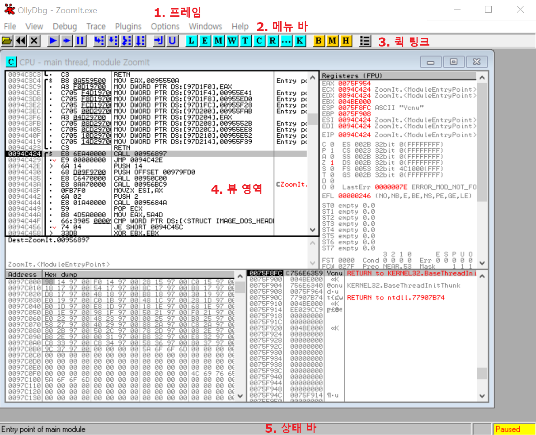
Task: Click the P flag value 1
Action: [332, 150]
